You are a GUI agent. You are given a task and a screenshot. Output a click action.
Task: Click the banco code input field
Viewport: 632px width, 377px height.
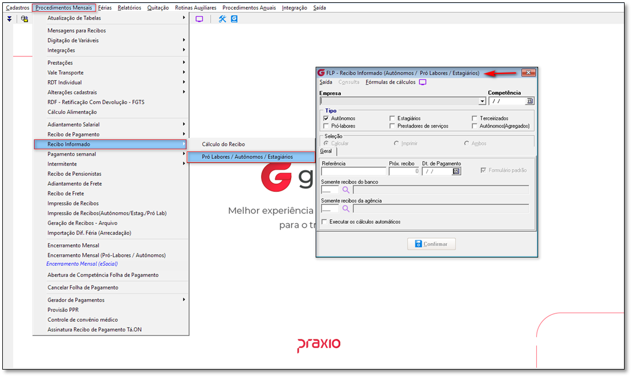pos(330,190)
